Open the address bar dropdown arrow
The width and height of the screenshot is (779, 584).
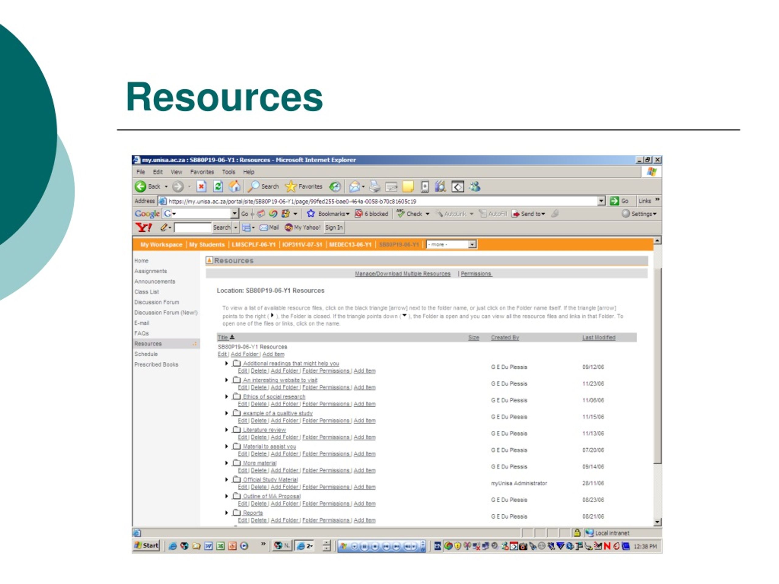(602, 201)
